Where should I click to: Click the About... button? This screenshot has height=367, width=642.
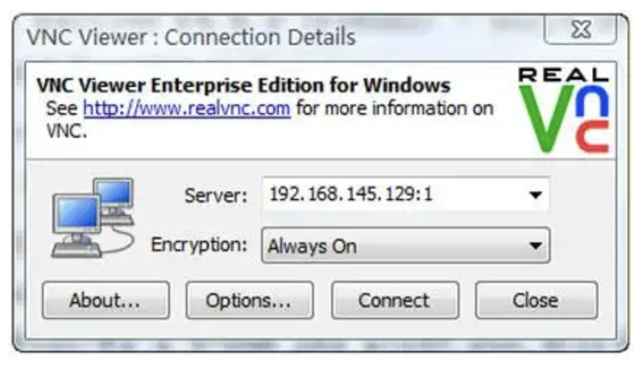[x=105, y=300]
